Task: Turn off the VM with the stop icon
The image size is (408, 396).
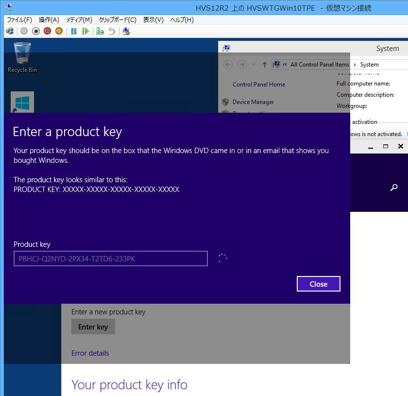Action: (36, 31)
